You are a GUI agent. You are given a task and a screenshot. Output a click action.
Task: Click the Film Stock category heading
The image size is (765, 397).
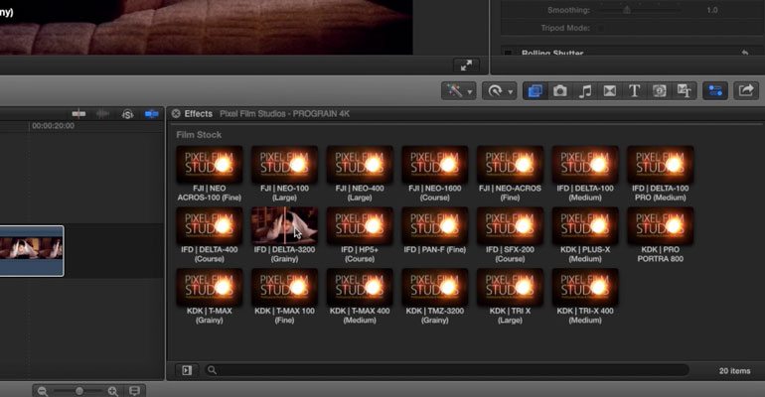199,134
